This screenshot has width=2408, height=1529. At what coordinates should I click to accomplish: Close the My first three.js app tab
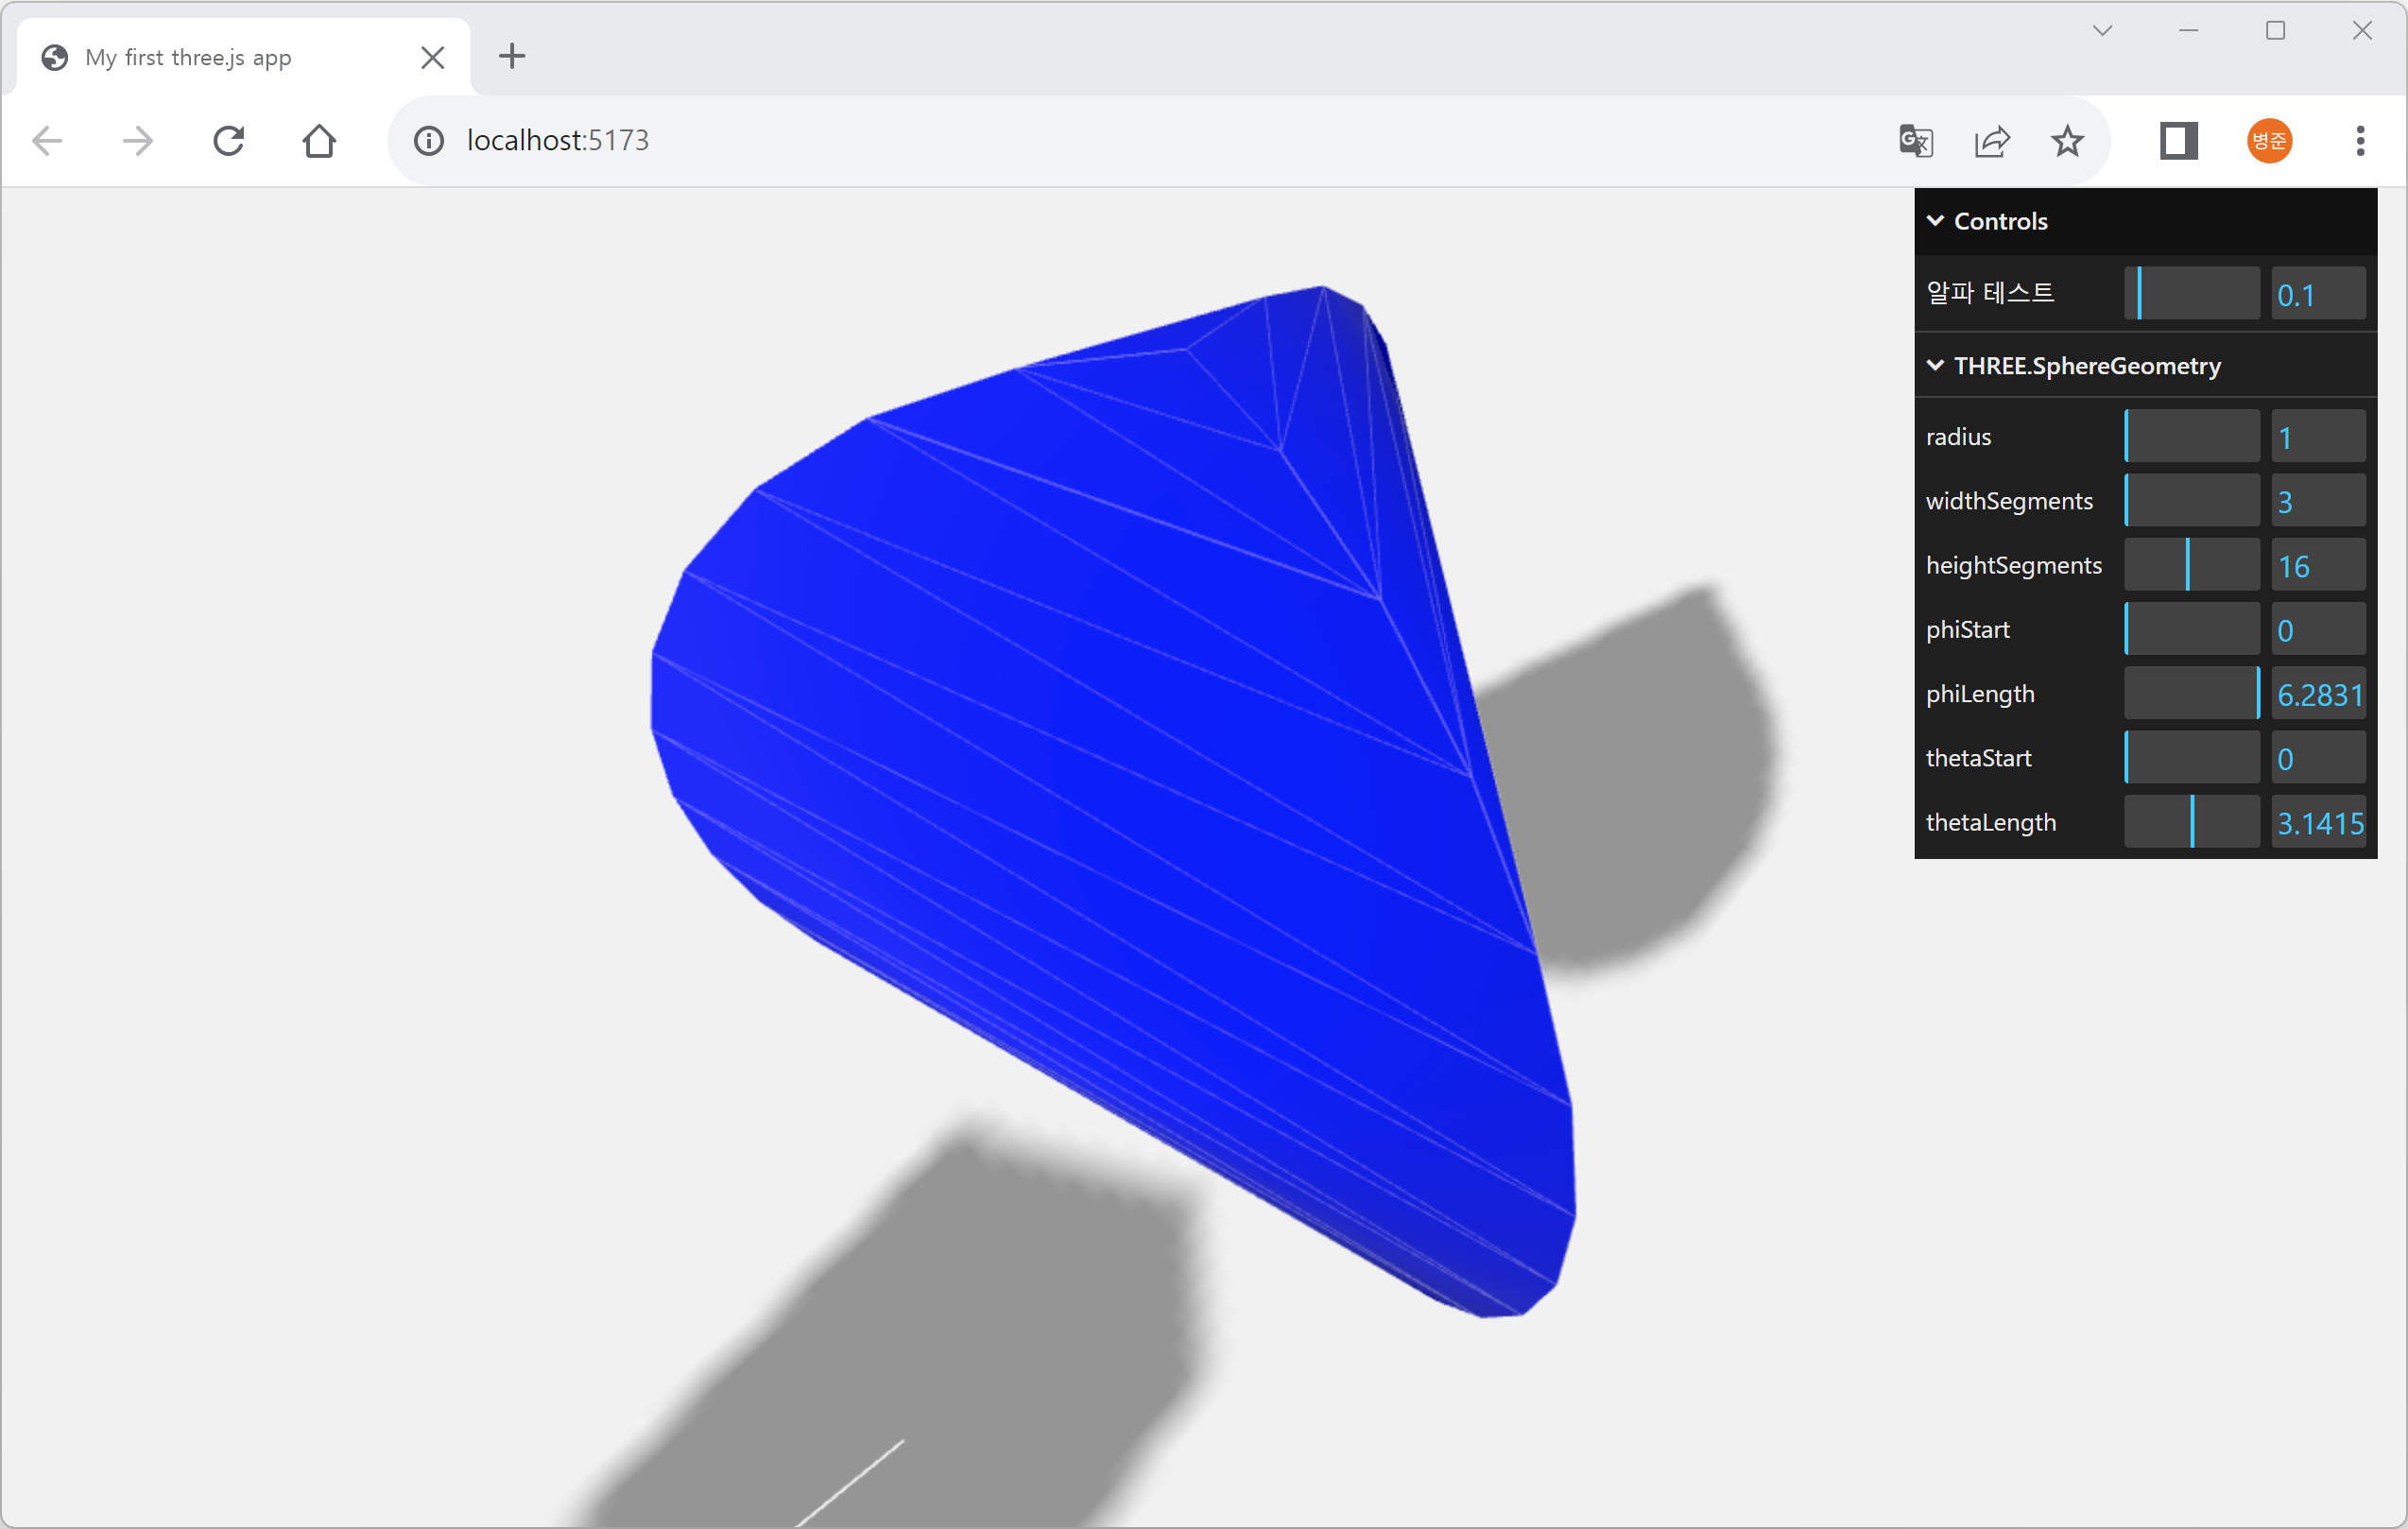pyautogui.click(x=433, y=58)
